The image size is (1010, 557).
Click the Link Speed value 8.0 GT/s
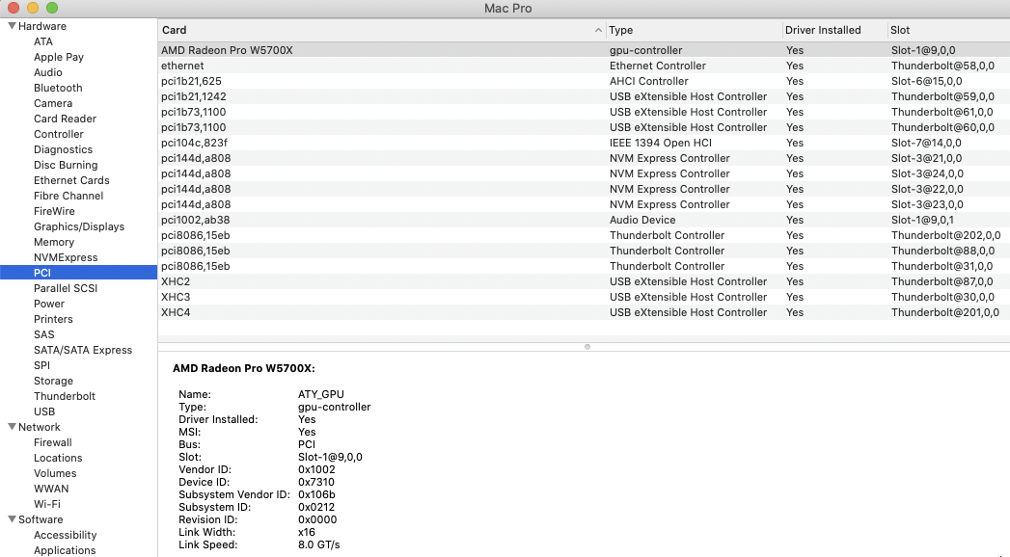tap(319, 544)
